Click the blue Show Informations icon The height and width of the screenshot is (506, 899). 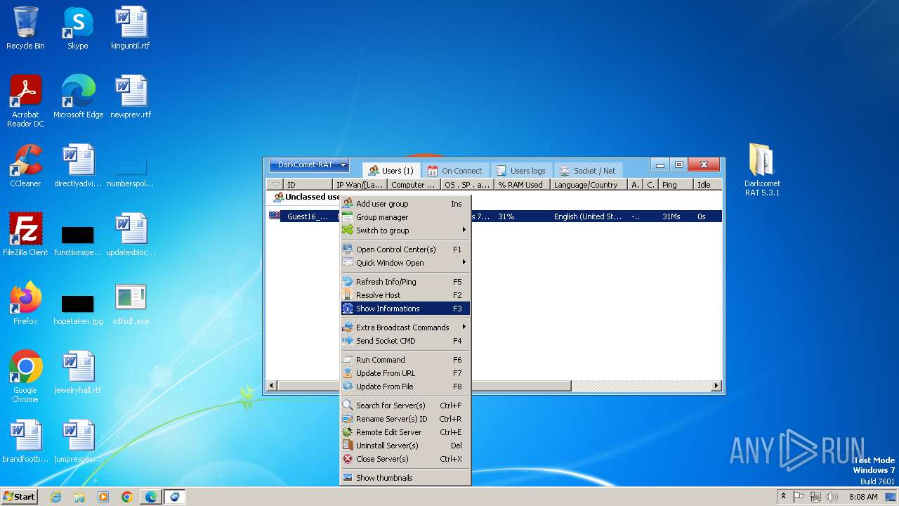tap(347, 309)
